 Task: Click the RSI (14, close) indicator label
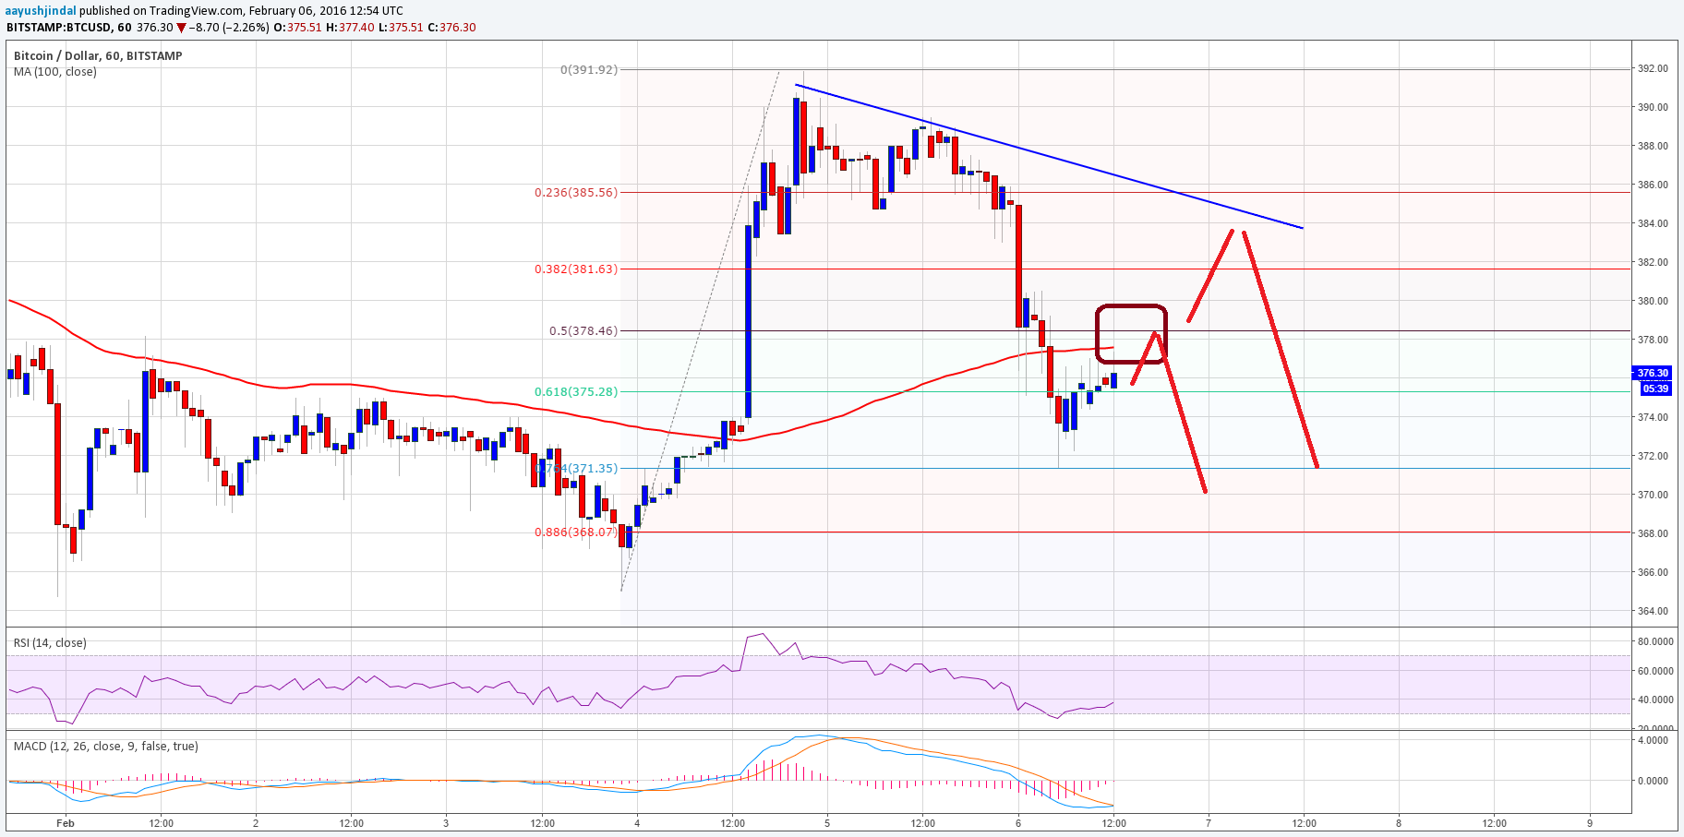pos(50,643)
